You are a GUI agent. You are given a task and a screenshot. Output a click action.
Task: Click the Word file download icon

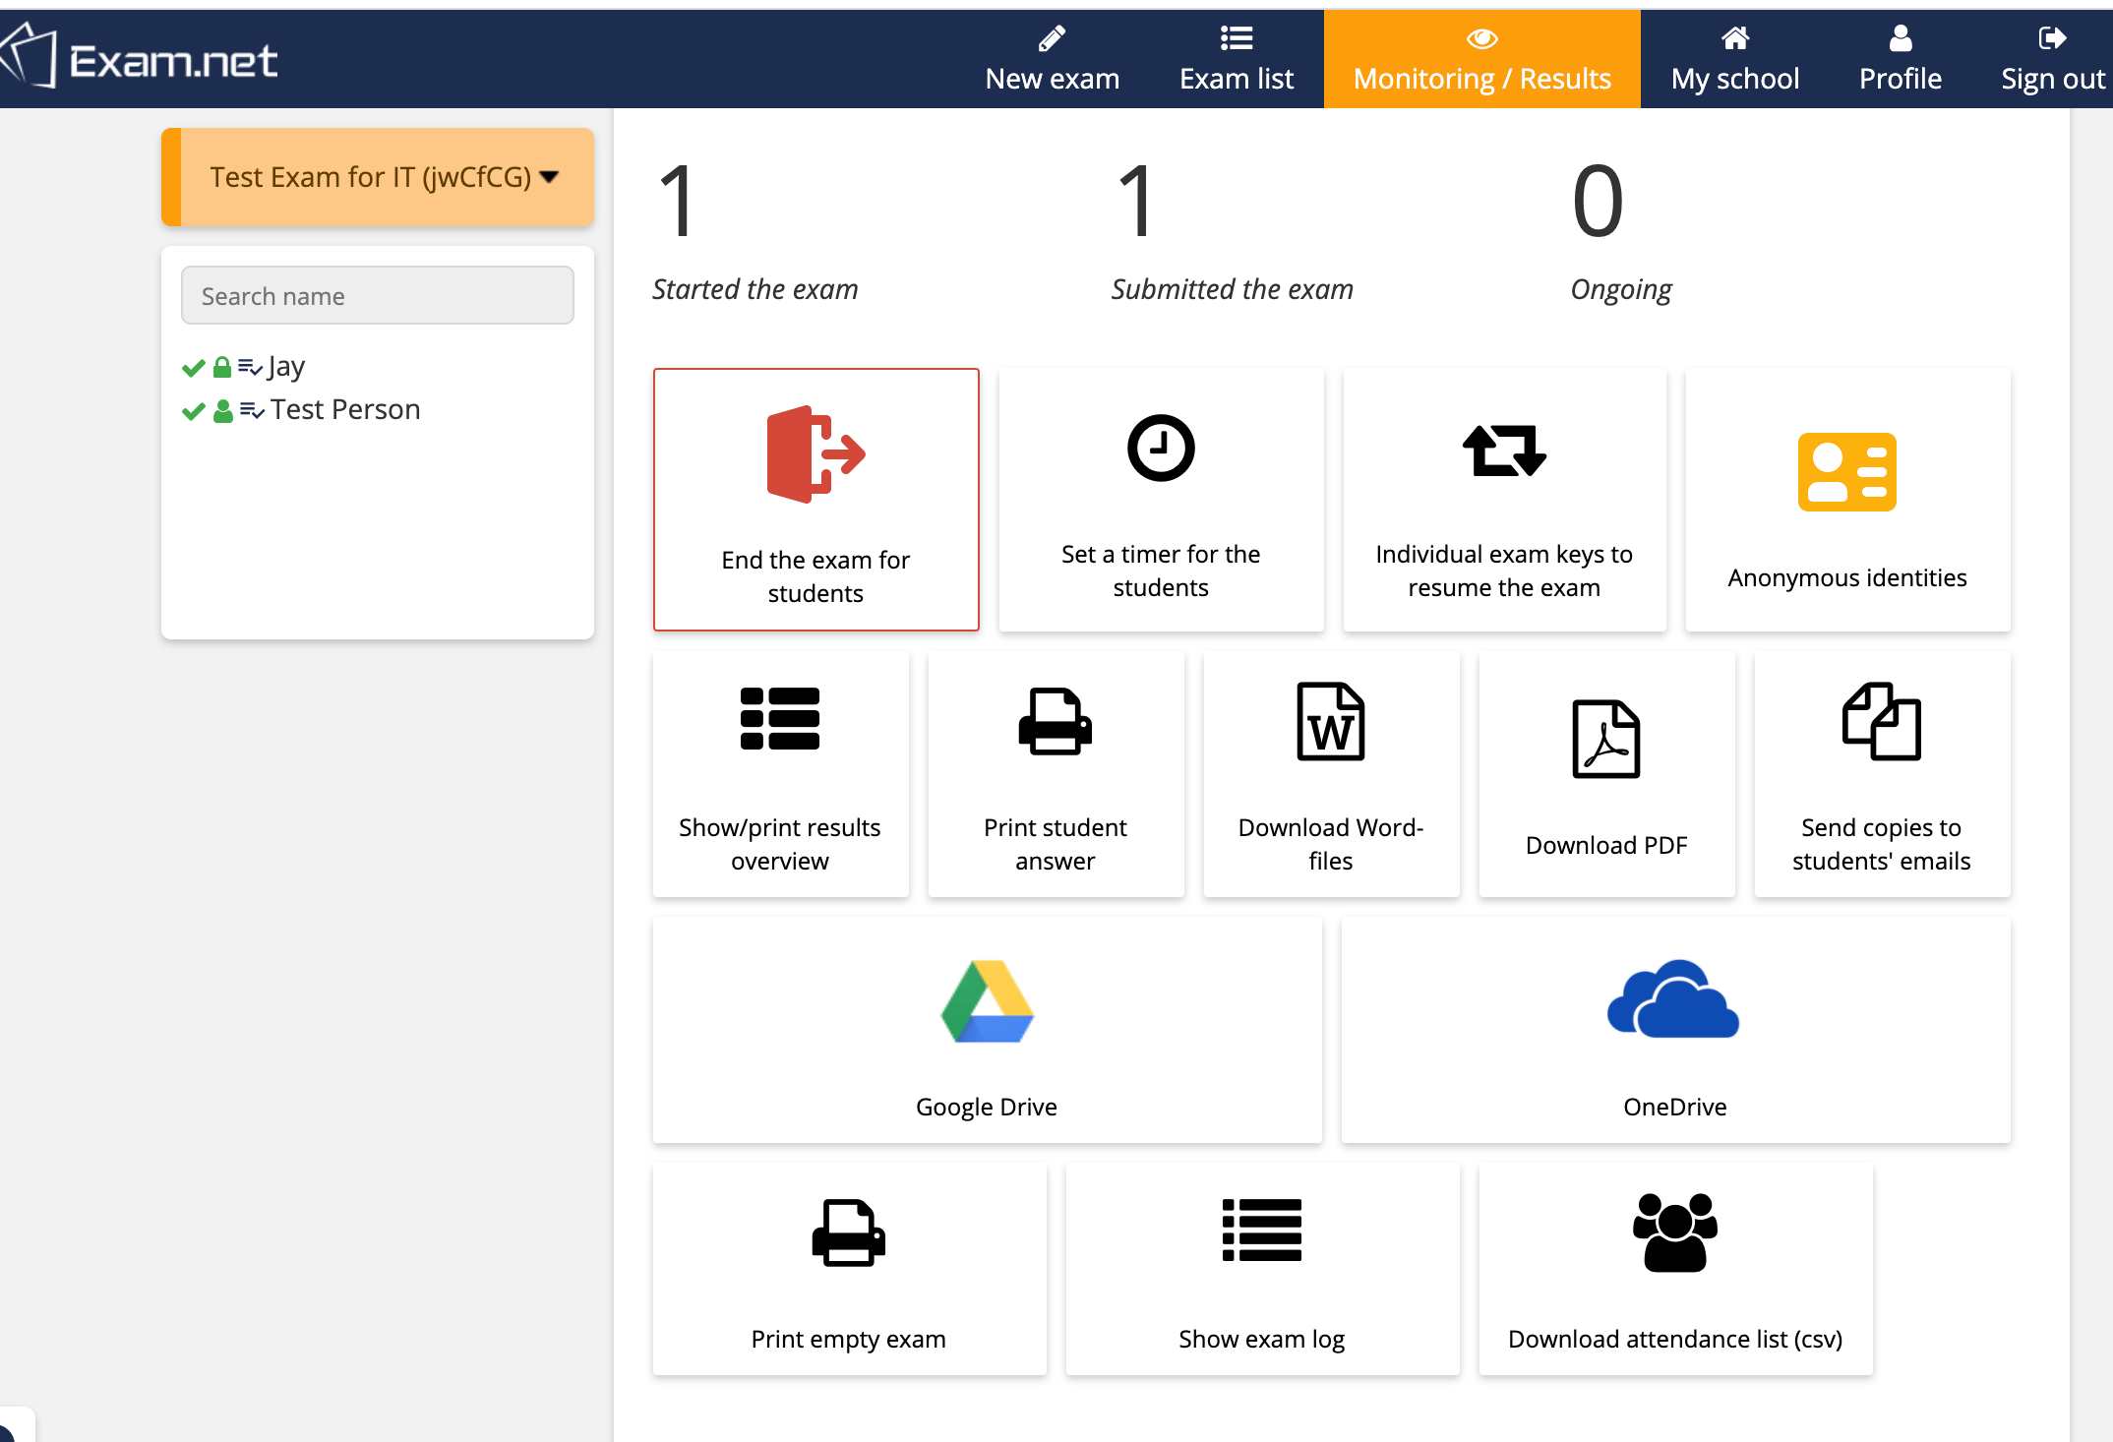click(1330, 722)
